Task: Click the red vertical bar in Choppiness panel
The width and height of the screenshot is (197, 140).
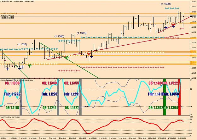Action: click(x=179, y=97)
